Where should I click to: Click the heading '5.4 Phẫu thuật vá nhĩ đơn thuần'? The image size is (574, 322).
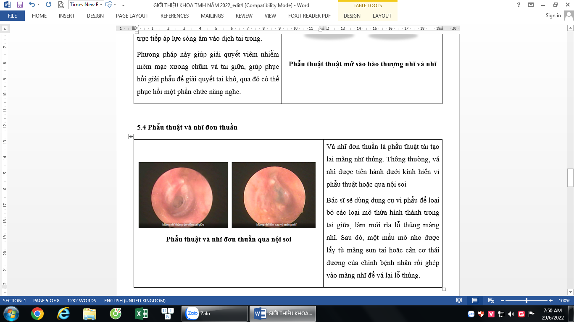click(187, 127)
